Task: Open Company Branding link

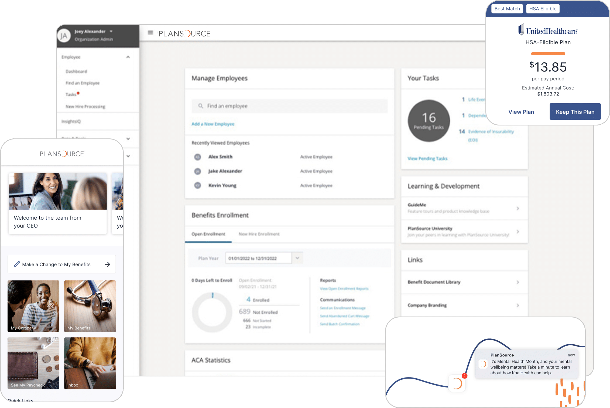Action: pos(427,305)
